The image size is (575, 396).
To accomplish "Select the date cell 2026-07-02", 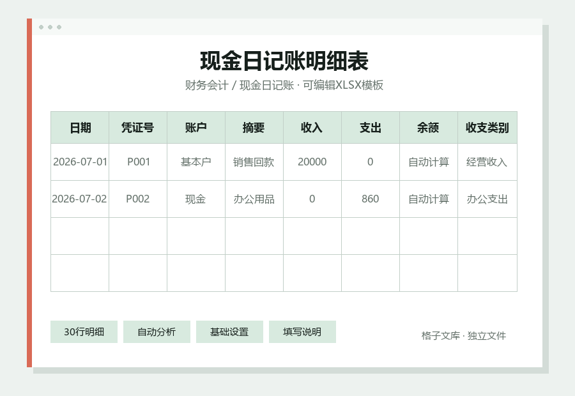I will pos(80,199).
